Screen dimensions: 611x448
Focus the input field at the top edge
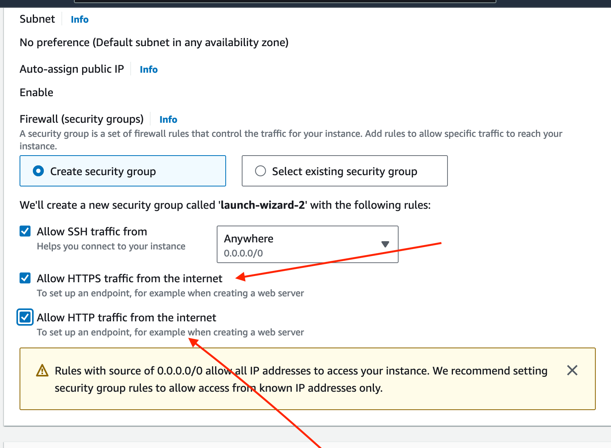[x=285, y=1]
